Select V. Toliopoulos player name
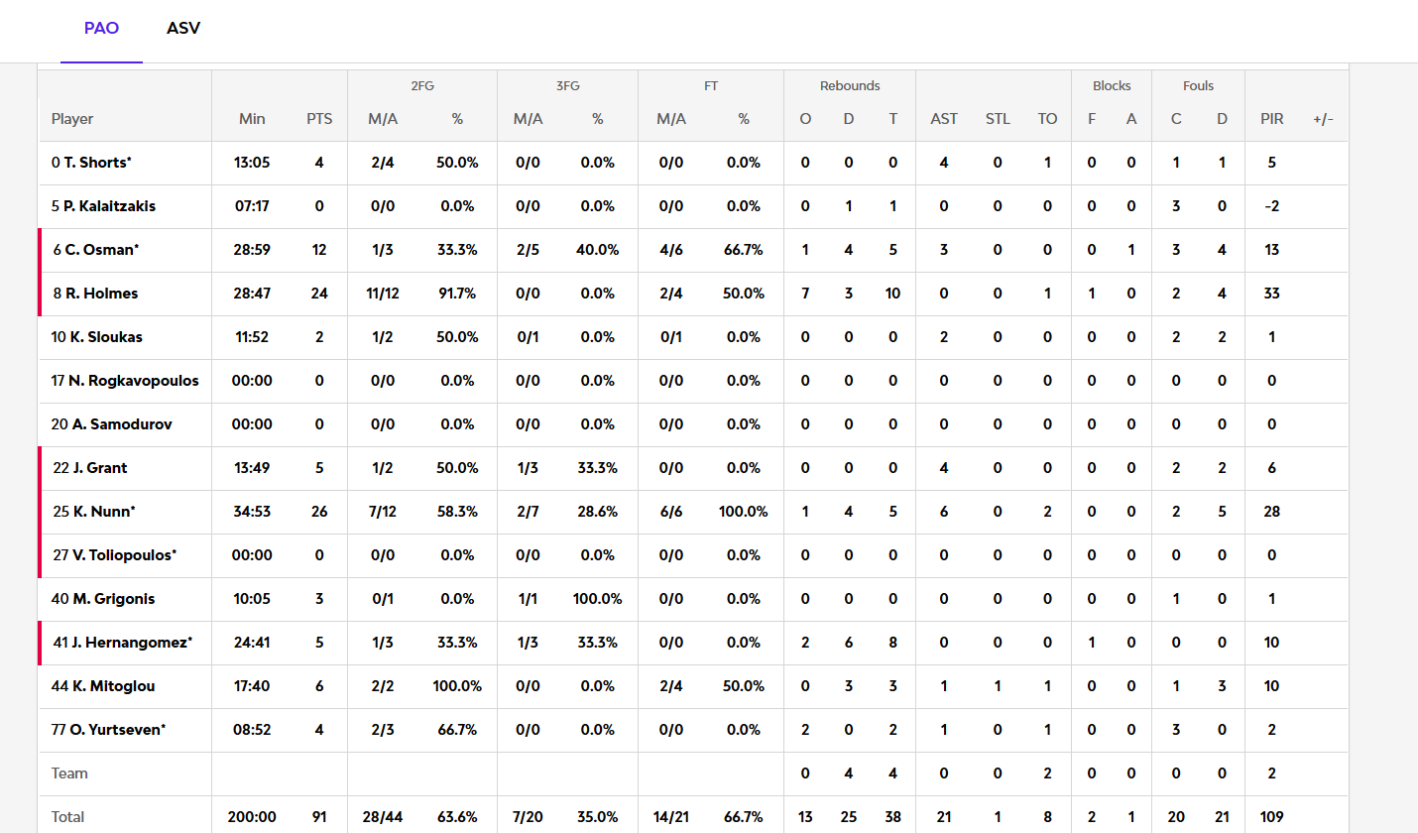The width and height of the screenshot is (1418, 833). (x=124, y=555)
